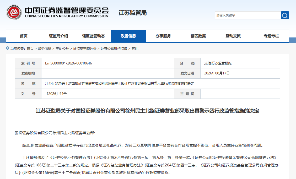The width and height of the screenshot is (296, 179).
Task: Open the 专题专栏 navigation tab
Action: pyautogui.click(x=271, y=36)
